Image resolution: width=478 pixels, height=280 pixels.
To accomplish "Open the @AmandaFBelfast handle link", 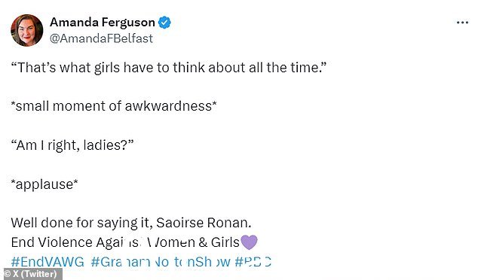I will point(101,38).
